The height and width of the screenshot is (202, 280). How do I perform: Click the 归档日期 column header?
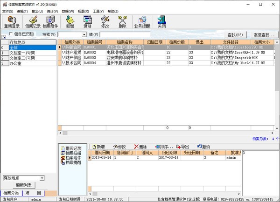tap(154, 42)
